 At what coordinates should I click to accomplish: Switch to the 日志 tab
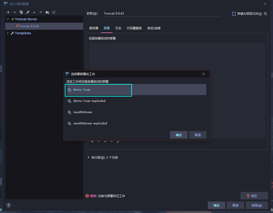[118, 28]
